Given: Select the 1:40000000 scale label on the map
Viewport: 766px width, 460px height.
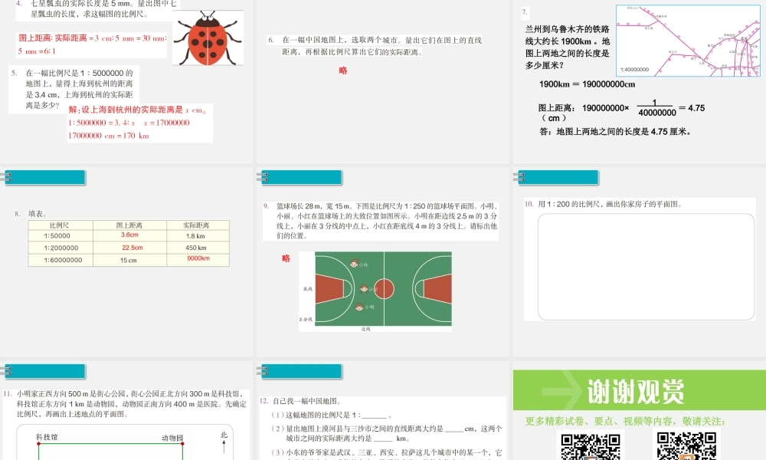Looking at the screenshot, I should tap(633, 68).
